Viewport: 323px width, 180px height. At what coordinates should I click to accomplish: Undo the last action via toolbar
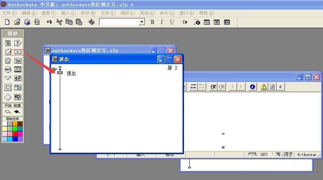point(49,22)
